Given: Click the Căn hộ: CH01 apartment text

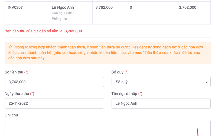Looking at the screenshot, I should pyautogui.click(x=62, y=13).
